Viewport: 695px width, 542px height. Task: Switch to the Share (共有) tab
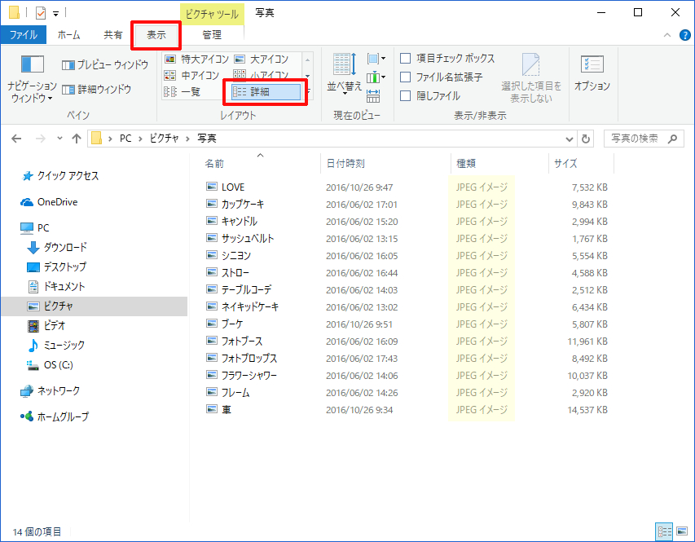tap(112, 35)
